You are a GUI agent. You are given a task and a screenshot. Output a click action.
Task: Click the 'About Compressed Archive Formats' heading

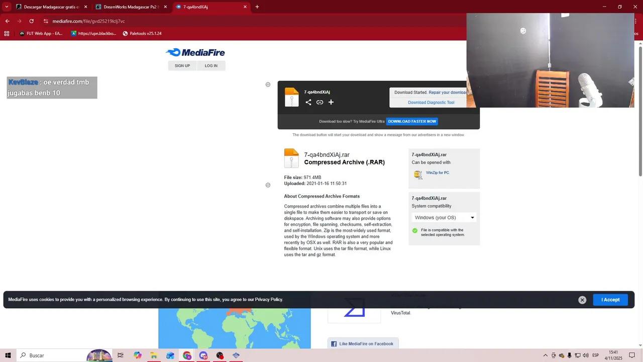[x=322, y=197]
